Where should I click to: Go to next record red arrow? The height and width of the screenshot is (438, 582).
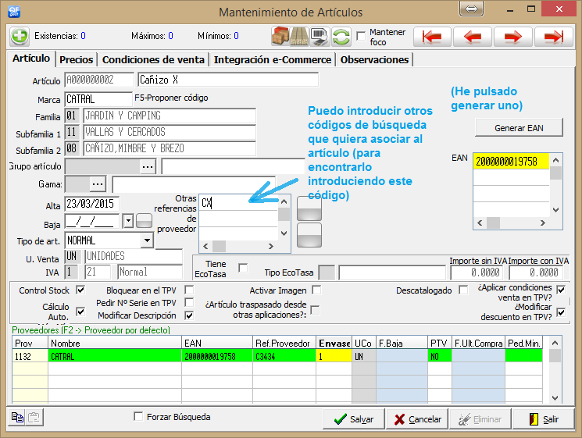[x=513, y=37]
